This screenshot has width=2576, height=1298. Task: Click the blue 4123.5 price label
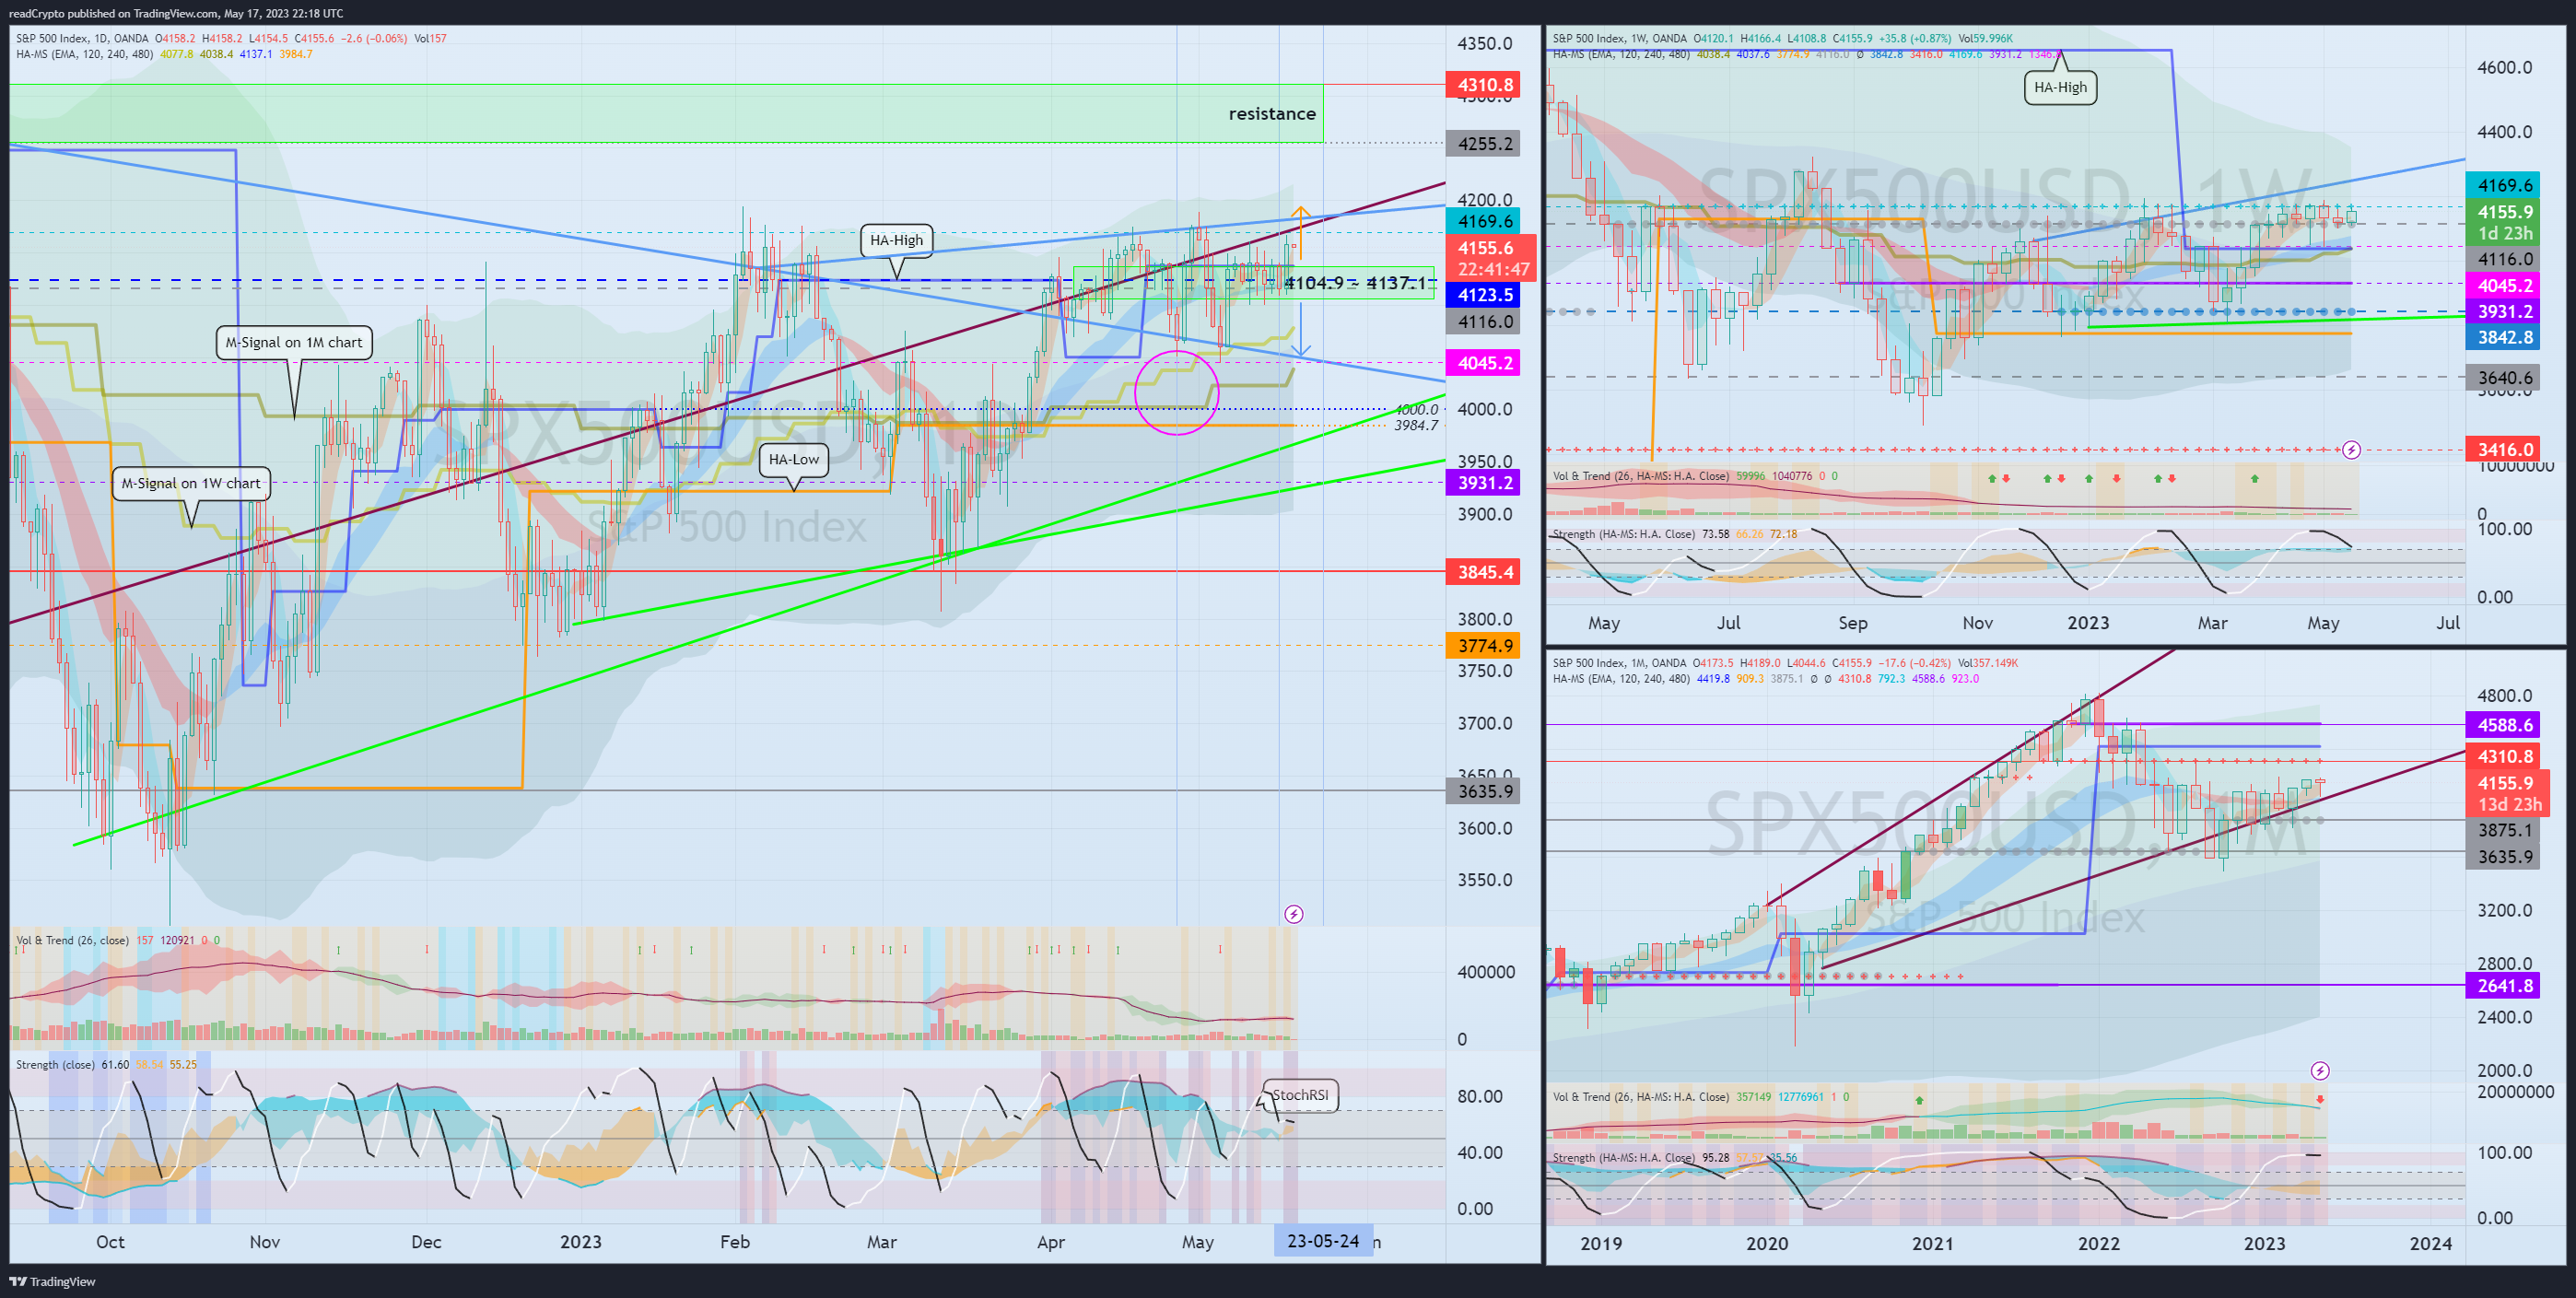click(x=1484, y=295)
